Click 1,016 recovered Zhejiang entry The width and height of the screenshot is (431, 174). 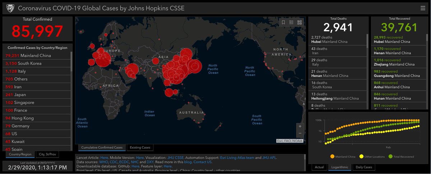tap(399, 62)
